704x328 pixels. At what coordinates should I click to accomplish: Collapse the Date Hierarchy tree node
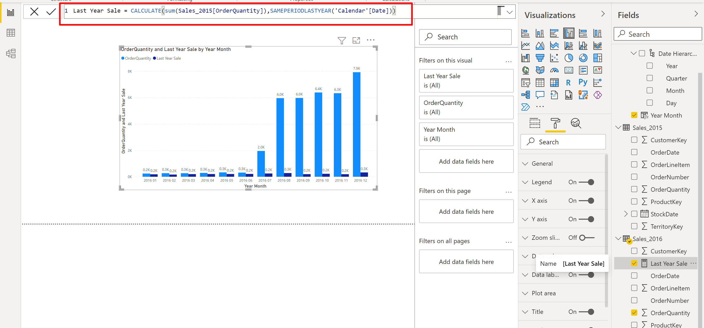pos(633,53)
